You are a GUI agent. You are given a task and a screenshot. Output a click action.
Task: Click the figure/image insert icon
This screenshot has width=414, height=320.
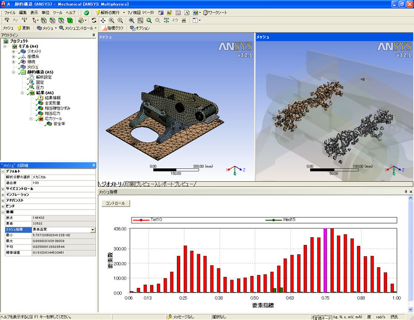196,12
